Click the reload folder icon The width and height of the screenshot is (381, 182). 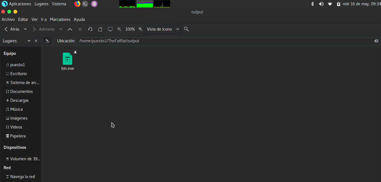90,29
